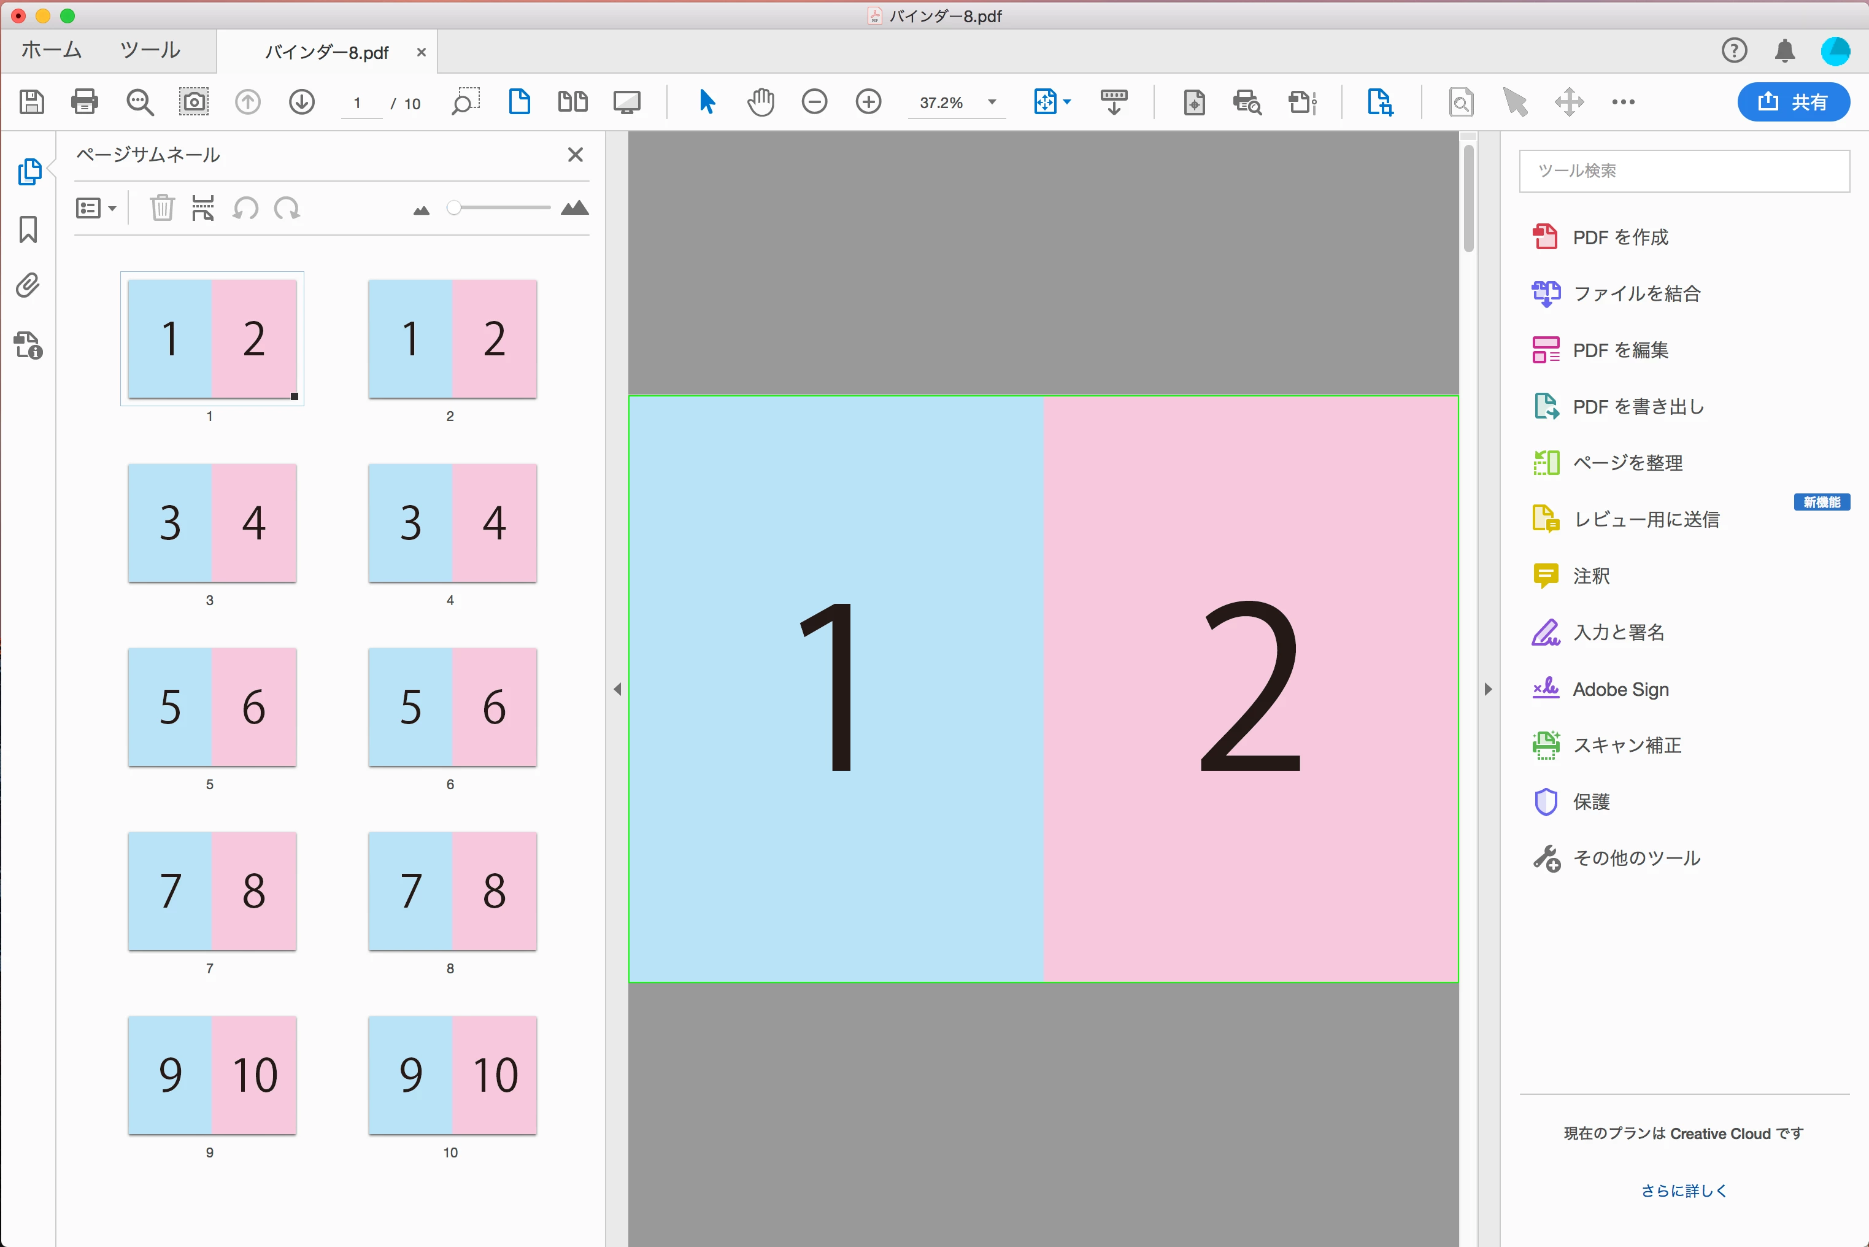The width and height of the screenshot is (1869, 1247).
Task: Enable single page view mode
Action: pyautogui.click(x=519, y=102)
